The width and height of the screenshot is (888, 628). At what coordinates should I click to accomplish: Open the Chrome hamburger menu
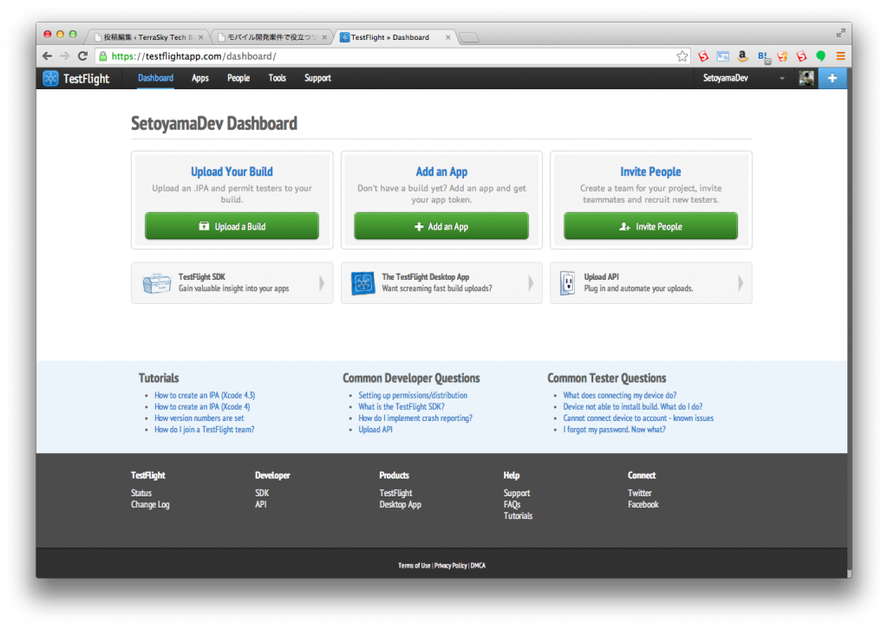point(840,55)
